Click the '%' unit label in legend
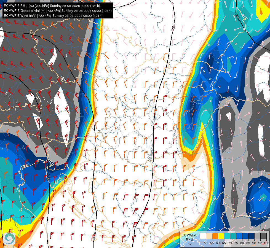 189,244
